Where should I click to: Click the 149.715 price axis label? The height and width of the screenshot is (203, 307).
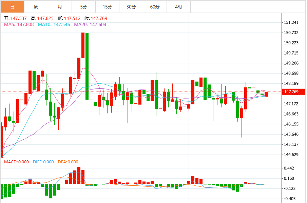(x=291, y=53)
